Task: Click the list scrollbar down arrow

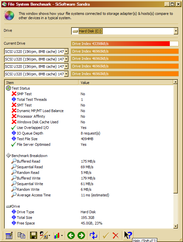Action: click(x=175, y=226)
